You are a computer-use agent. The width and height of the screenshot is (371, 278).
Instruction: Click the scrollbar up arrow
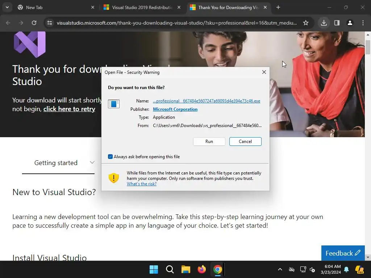368,34
